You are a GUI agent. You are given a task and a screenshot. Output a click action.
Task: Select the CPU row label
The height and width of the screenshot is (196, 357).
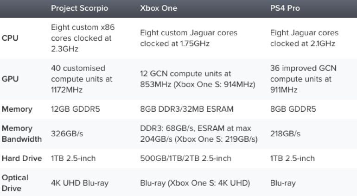11,38
